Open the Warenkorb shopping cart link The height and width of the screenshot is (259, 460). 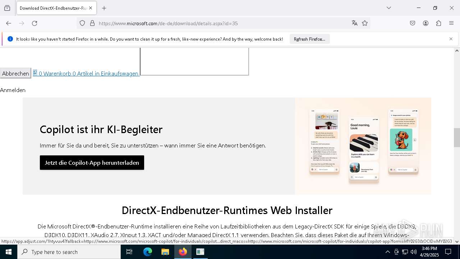tap(86, 73)
